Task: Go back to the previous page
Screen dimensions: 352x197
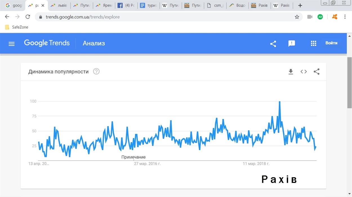Action: click(x=7, y=17)
